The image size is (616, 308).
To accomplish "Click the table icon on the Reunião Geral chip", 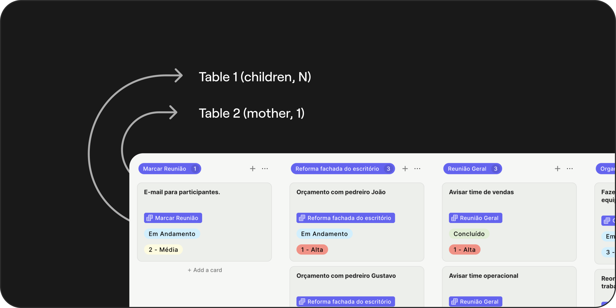I will 455,218.
